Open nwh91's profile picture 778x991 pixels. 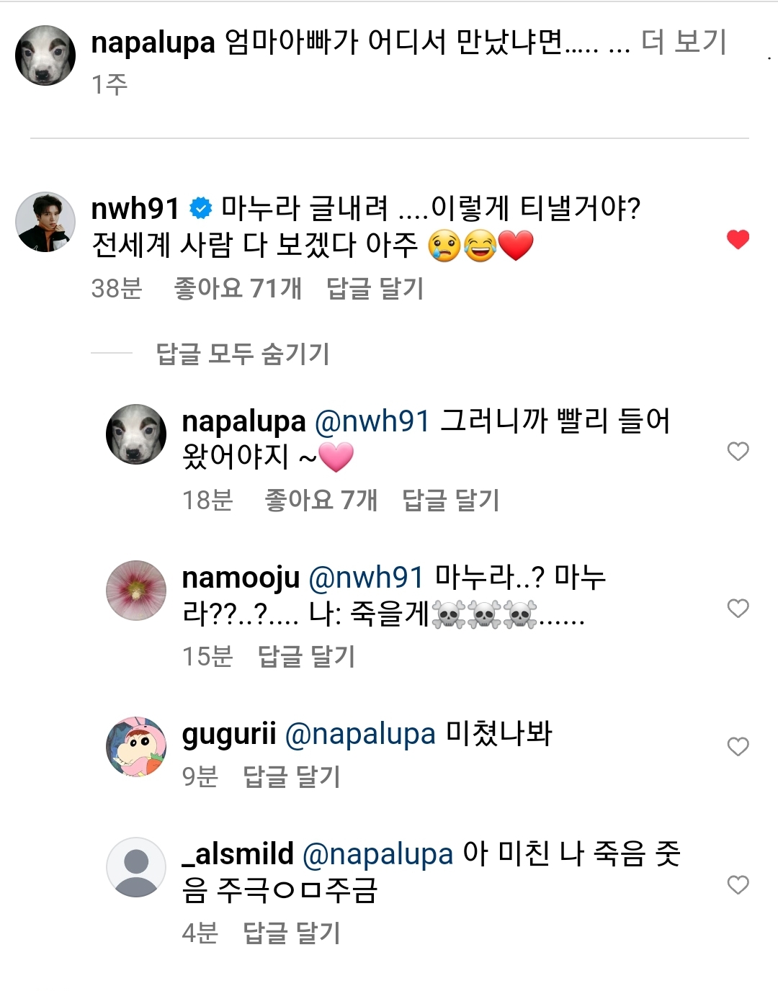(45, 223)
